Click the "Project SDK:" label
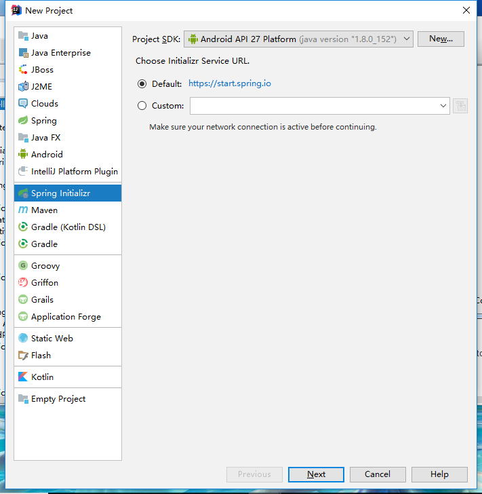Viewport: 482px width, 494px height. (x=156, y=39)
